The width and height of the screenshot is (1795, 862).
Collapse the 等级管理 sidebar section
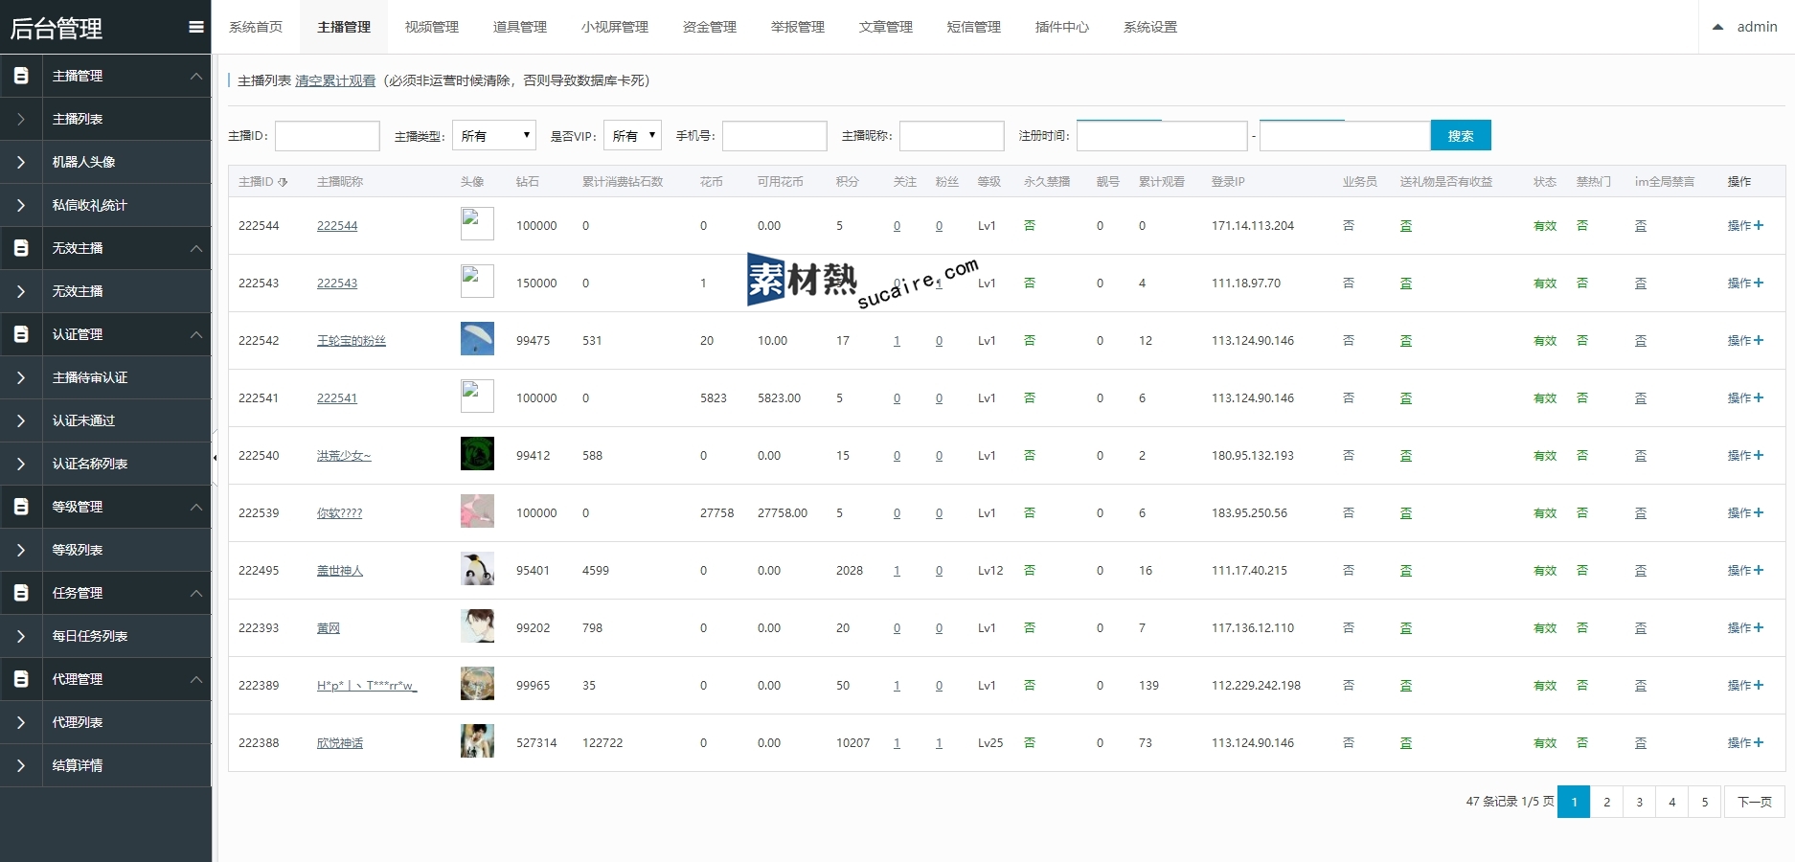(195, 507)
